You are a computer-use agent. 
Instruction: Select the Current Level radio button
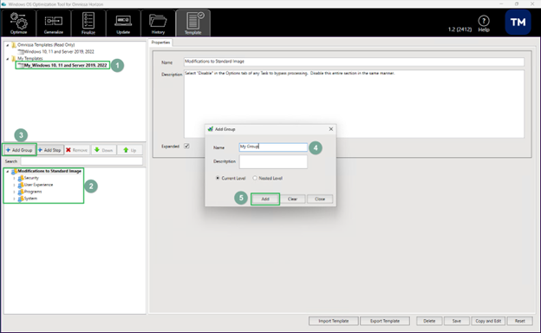pos(218,178)
